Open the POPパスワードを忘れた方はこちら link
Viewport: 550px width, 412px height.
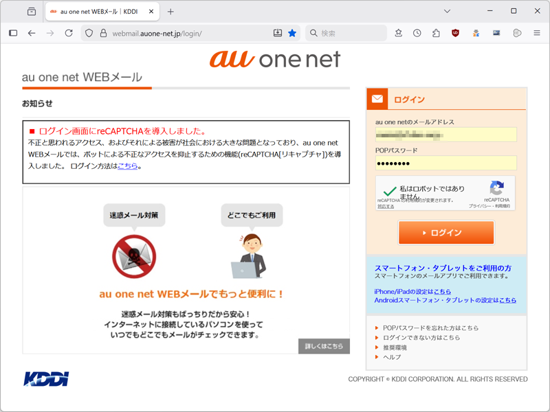pyautogui.click(x=430, y=328)
